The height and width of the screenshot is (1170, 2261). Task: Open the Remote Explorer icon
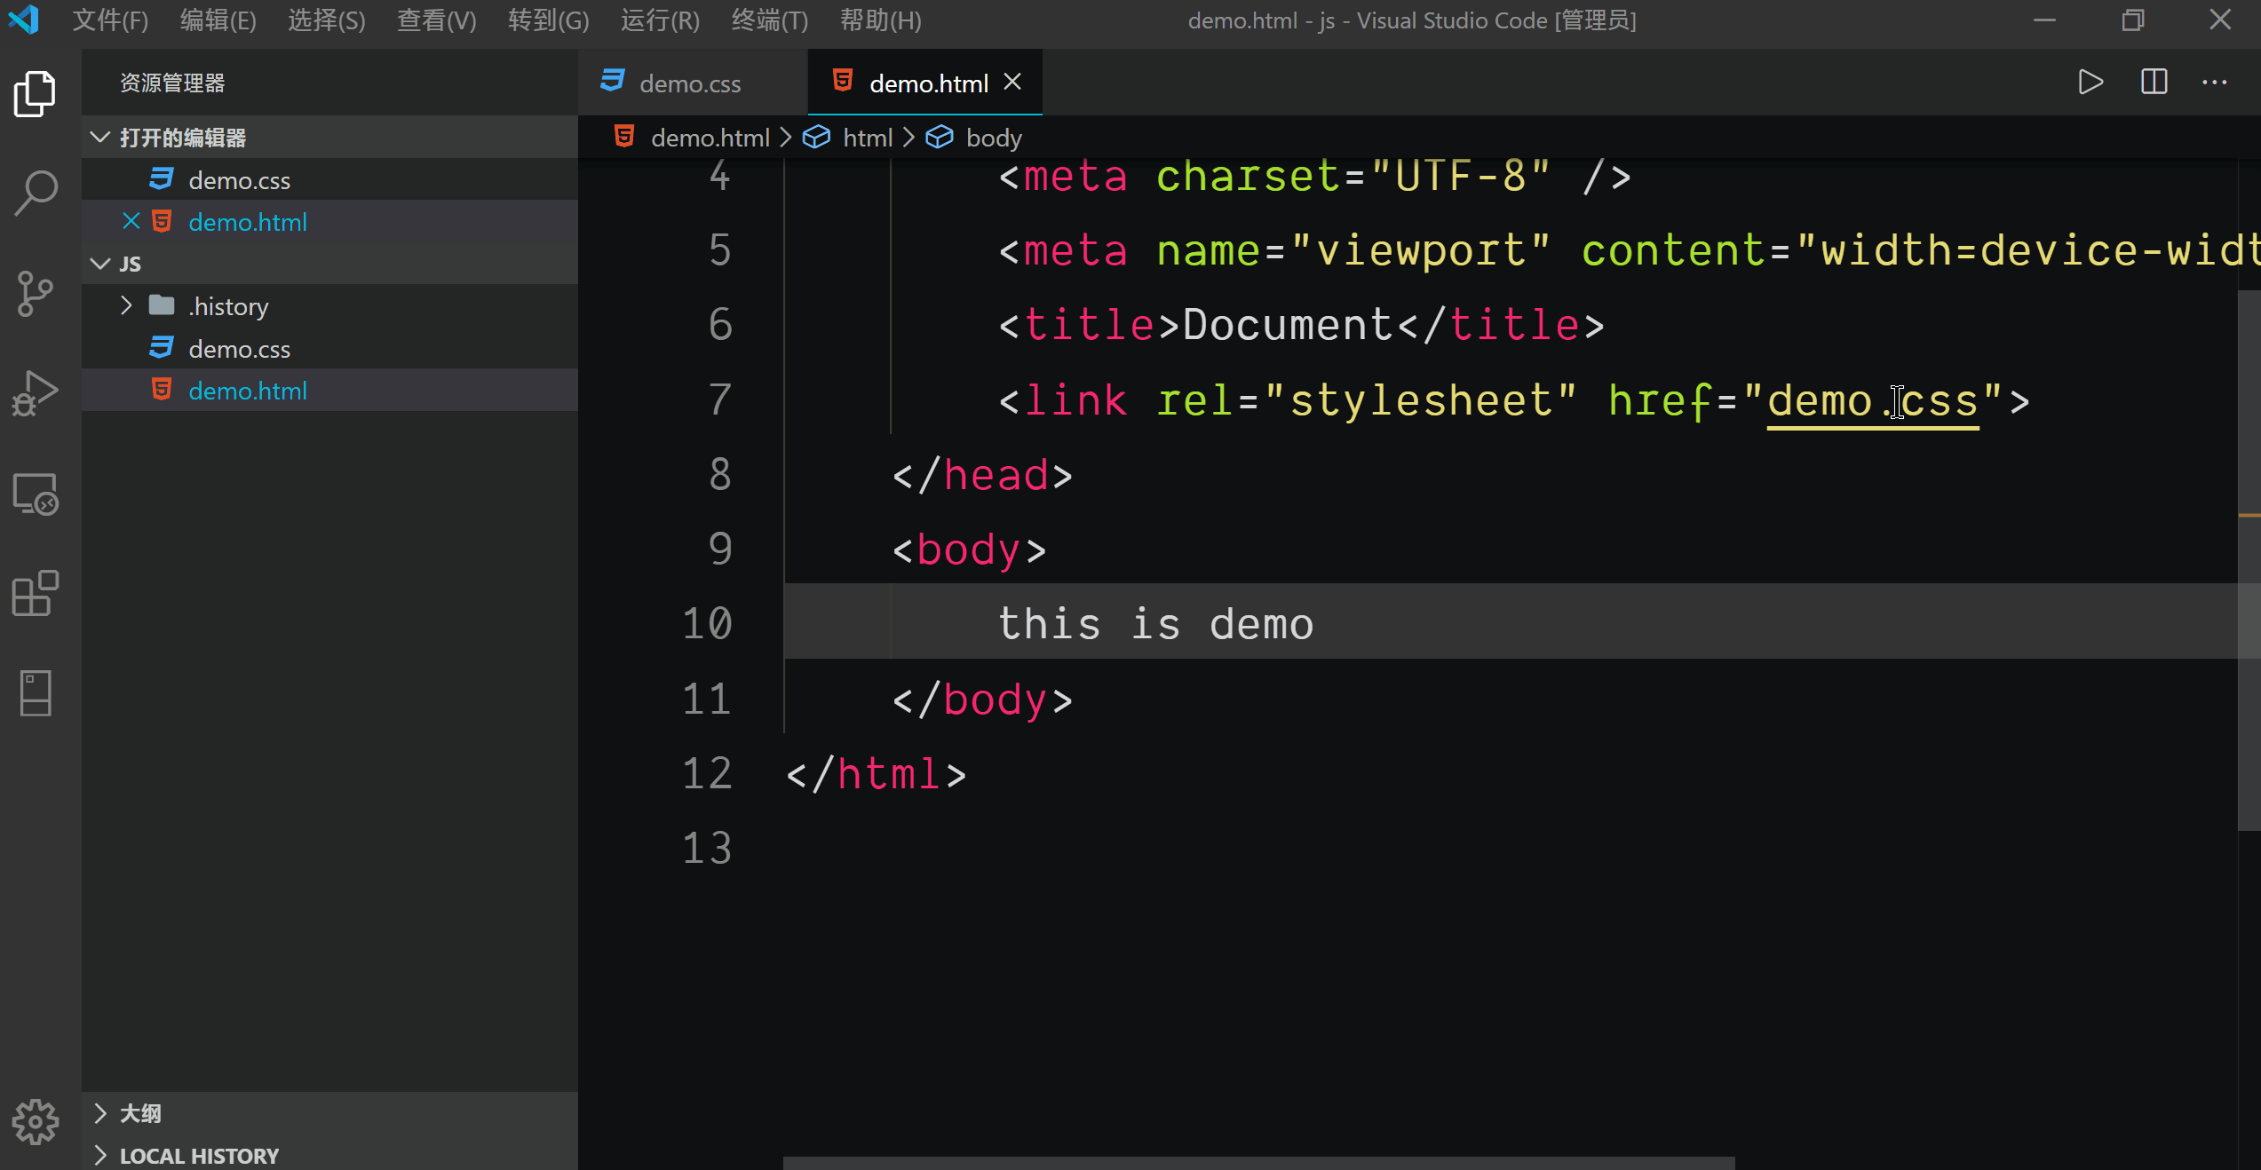tap(36, 494)
